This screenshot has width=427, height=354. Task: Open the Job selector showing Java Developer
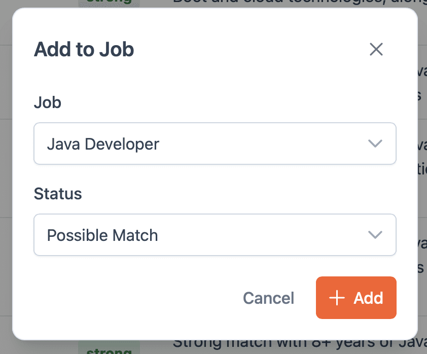(215, 144)
